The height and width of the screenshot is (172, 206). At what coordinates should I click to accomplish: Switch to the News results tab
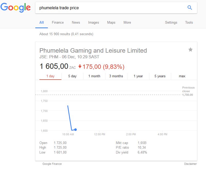(x=76, y=23)
